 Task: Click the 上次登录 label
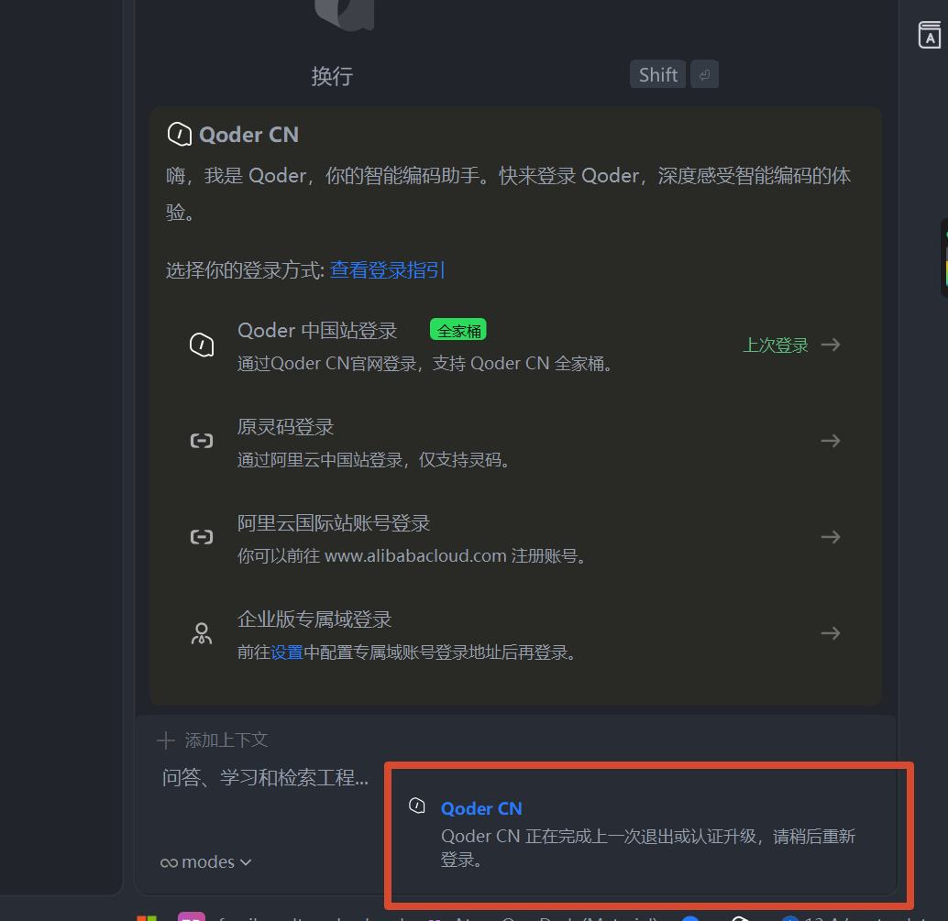[775, 345]
